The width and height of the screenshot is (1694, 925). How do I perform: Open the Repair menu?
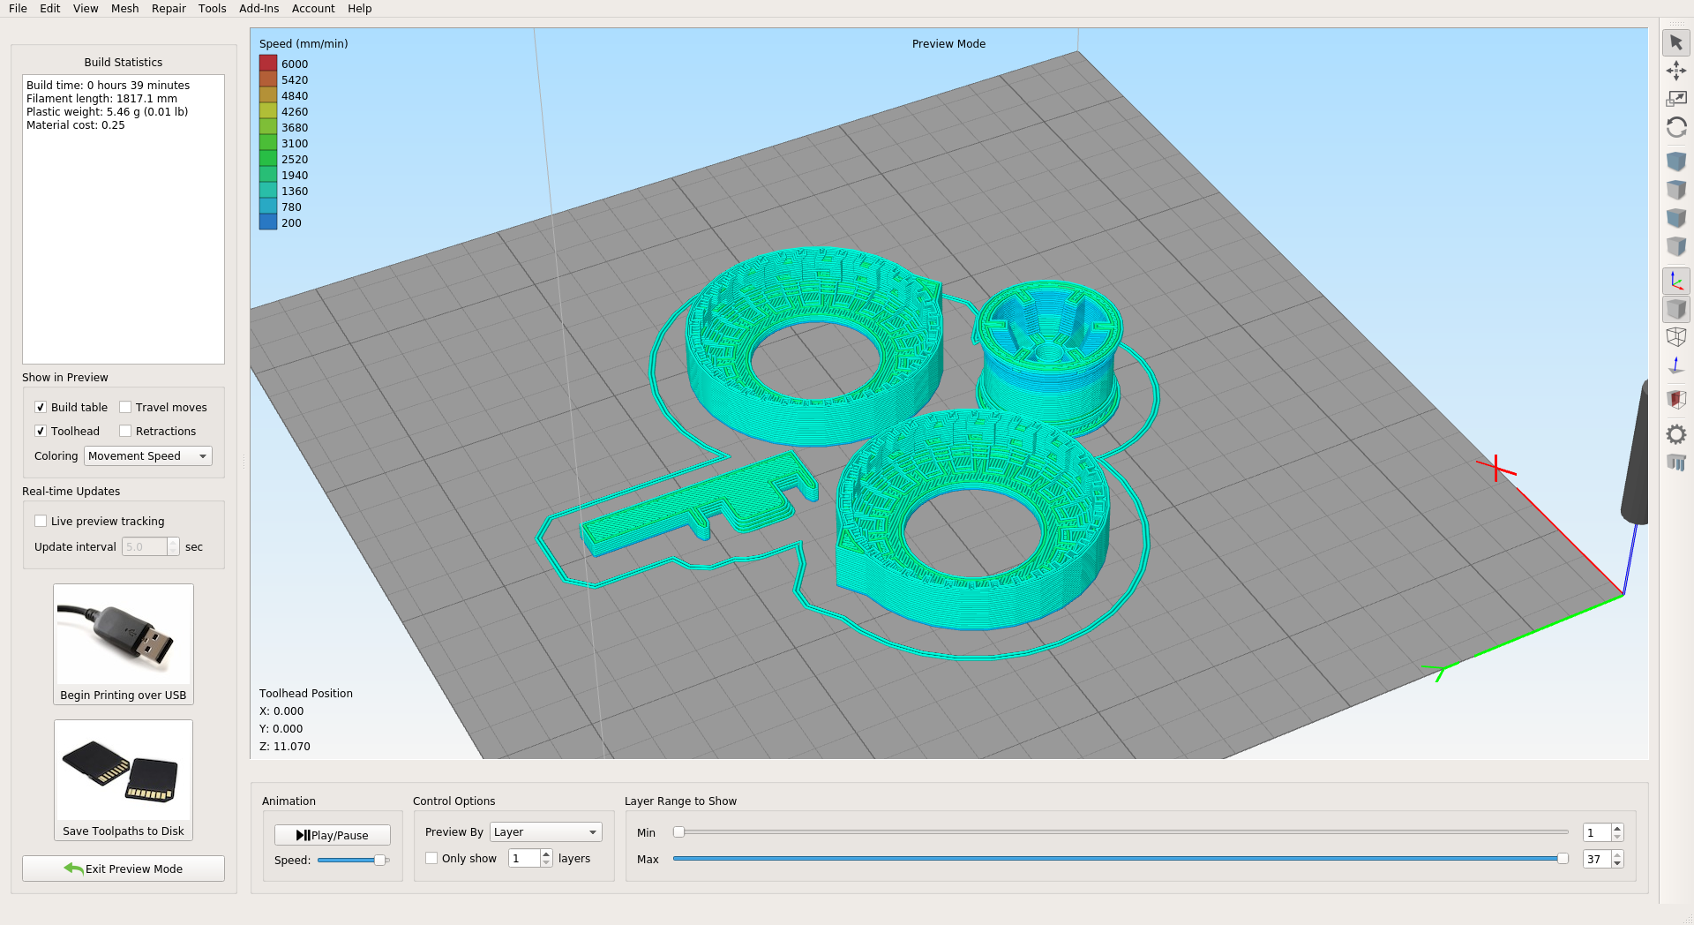169,9
